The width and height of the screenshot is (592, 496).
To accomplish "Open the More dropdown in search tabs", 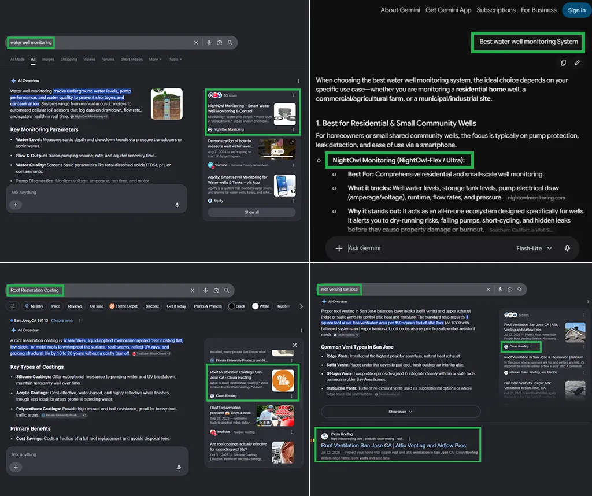I will 155,60.
